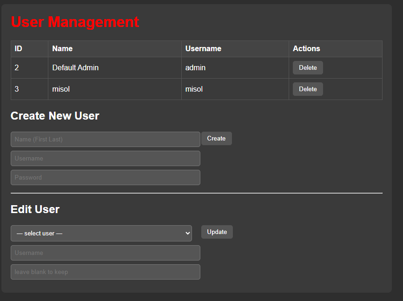The image size is (403, 301).
Task: Select the Username column header
Action: (x=203, y=49)
